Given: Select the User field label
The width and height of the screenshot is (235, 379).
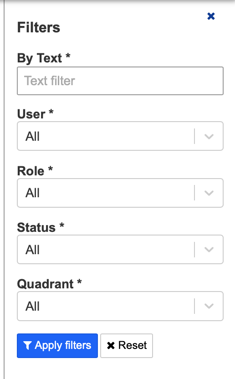Looking at the screenshot, I should 35,114.
